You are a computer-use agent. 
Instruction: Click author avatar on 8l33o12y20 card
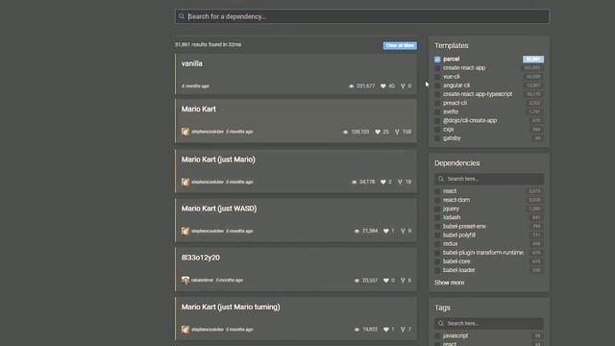click(185, 280)
